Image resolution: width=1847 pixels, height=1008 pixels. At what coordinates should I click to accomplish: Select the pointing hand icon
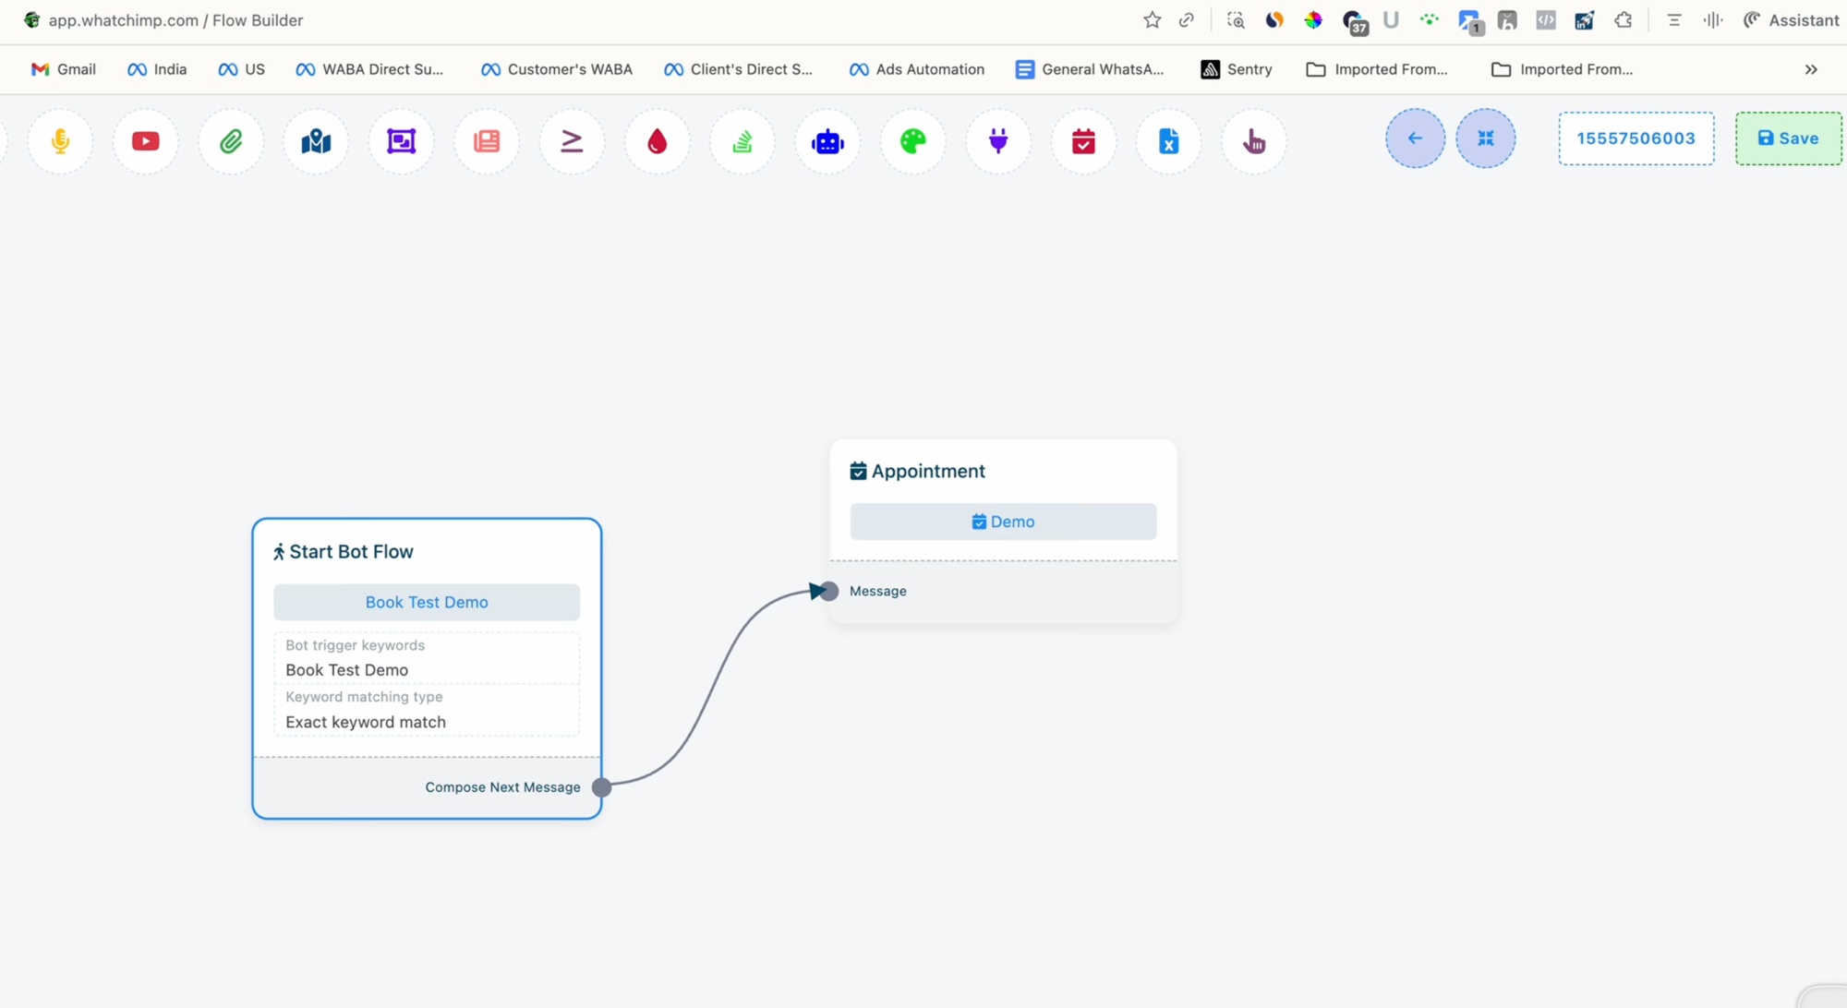(1254, 141)
